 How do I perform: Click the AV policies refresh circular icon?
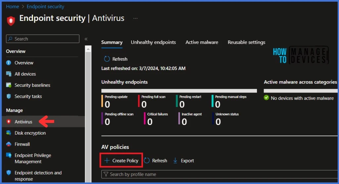click(147, 160)
